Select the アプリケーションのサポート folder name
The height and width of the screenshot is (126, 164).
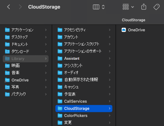(x=83, y=51)
